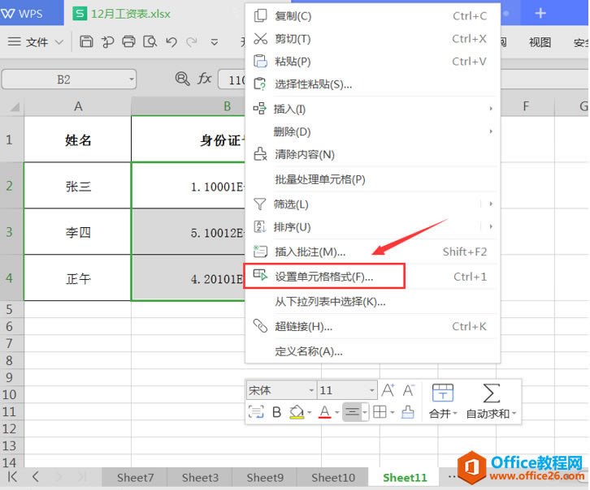590x490 pixels.
Task: Select column A header
Action: pyautogui.click(x=78, y=106)
